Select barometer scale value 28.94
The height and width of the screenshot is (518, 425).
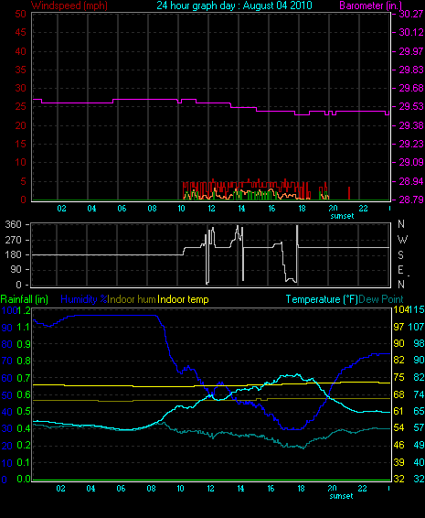[x=411, y=181]
